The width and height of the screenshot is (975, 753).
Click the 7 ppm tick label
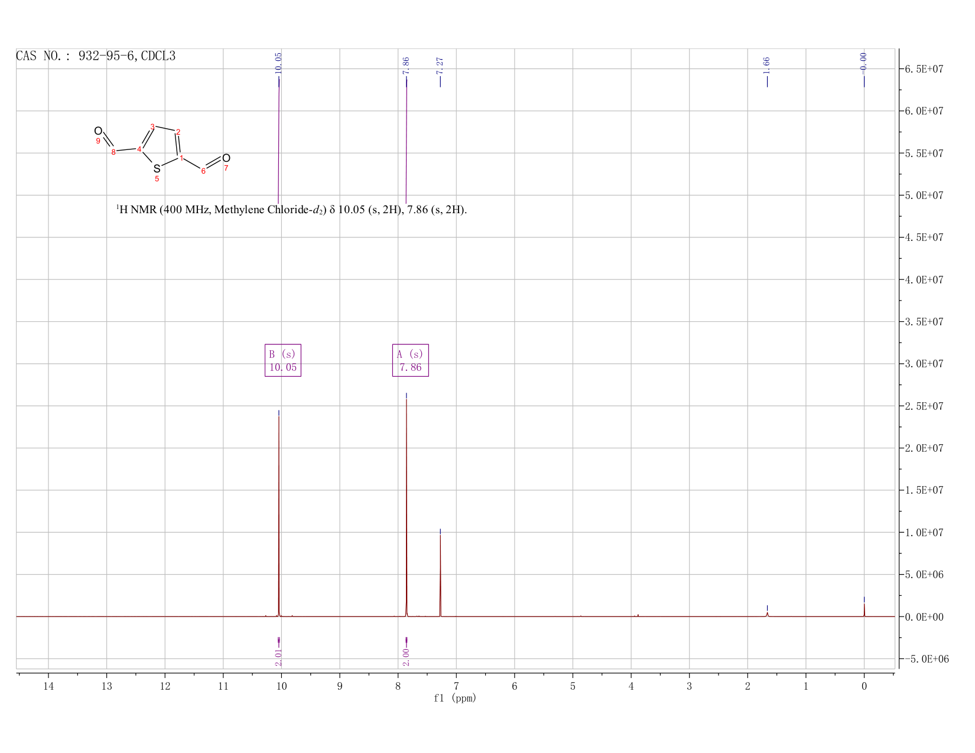pyautogui.click(x=456, y=686)
